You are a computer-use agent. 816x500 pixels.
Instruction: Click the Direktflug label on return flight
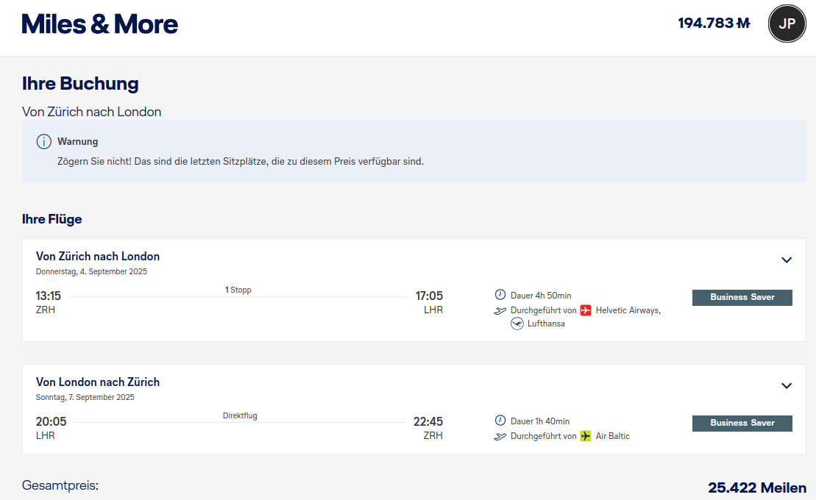pos(240,415)
